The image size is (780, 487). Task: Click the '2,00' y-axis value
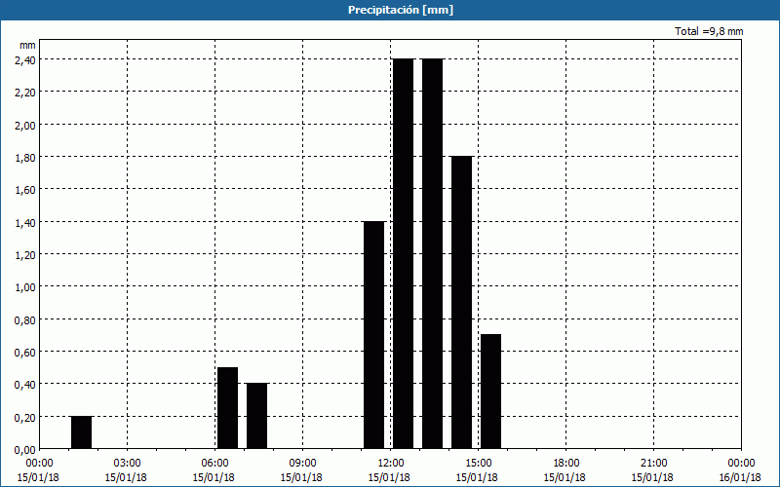25,125
